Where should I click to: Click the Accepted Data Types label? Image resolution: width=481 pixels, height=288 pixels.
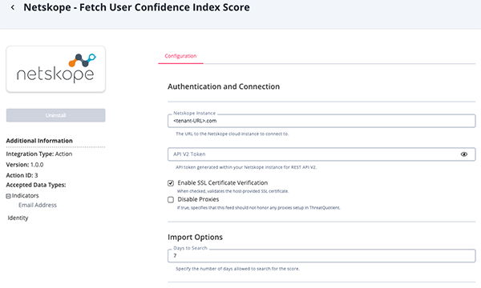pyautogui.click(x=36, y=185)
